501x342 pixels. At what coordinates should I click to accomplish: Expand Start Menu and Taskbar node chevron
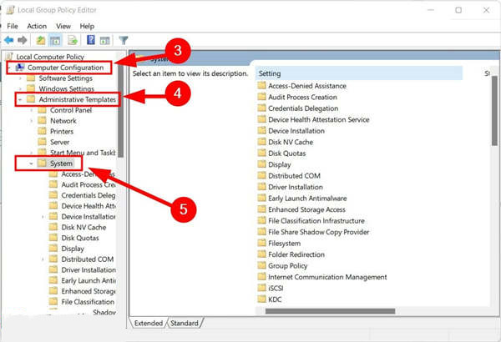tap(32, 153)
